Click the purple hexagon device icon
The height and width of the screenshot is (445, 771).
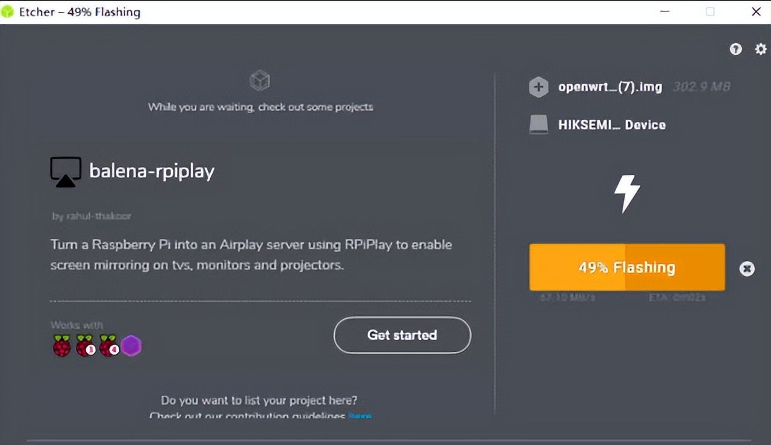click(x=131, y=346)
